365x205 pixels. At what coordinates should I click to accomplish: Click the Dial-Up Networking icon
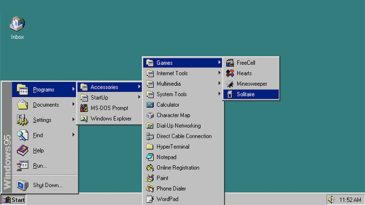pos(150,125)
